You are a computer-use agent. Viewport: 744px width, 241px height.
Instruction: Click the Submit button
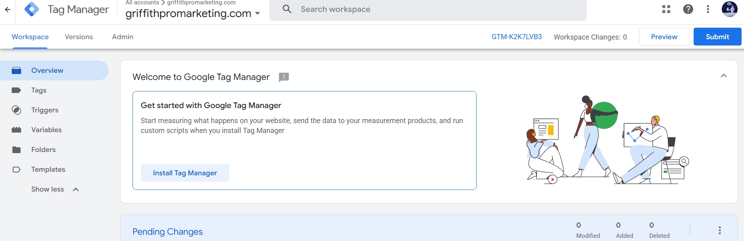click(717, 37)
